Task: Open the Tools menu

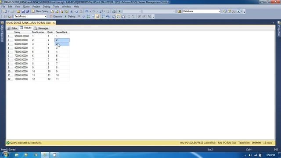Action: click(x=56, y=7)
